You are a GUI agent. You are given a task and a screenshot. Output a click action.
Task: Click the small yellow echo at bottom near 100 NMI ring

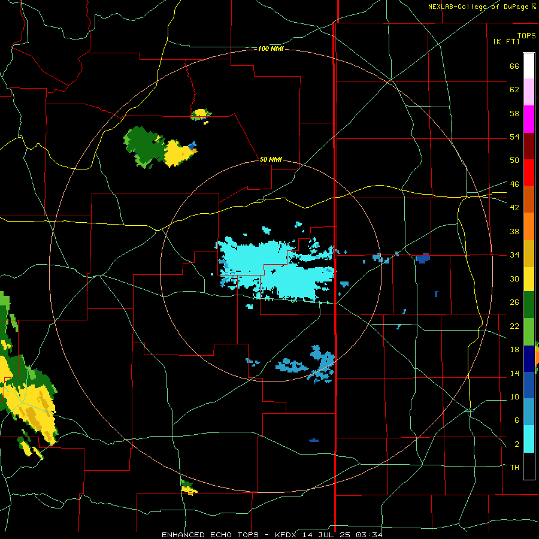pos(189,487)
